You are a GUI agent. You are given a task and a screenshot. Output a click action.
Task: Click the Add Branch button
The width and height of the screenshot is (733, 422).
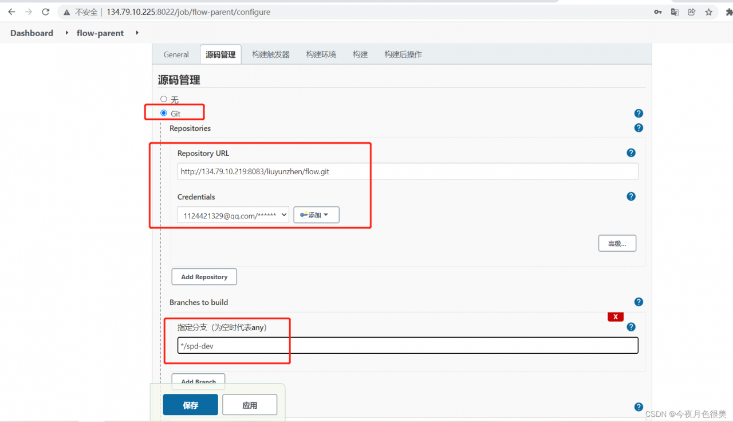point(199,381)
